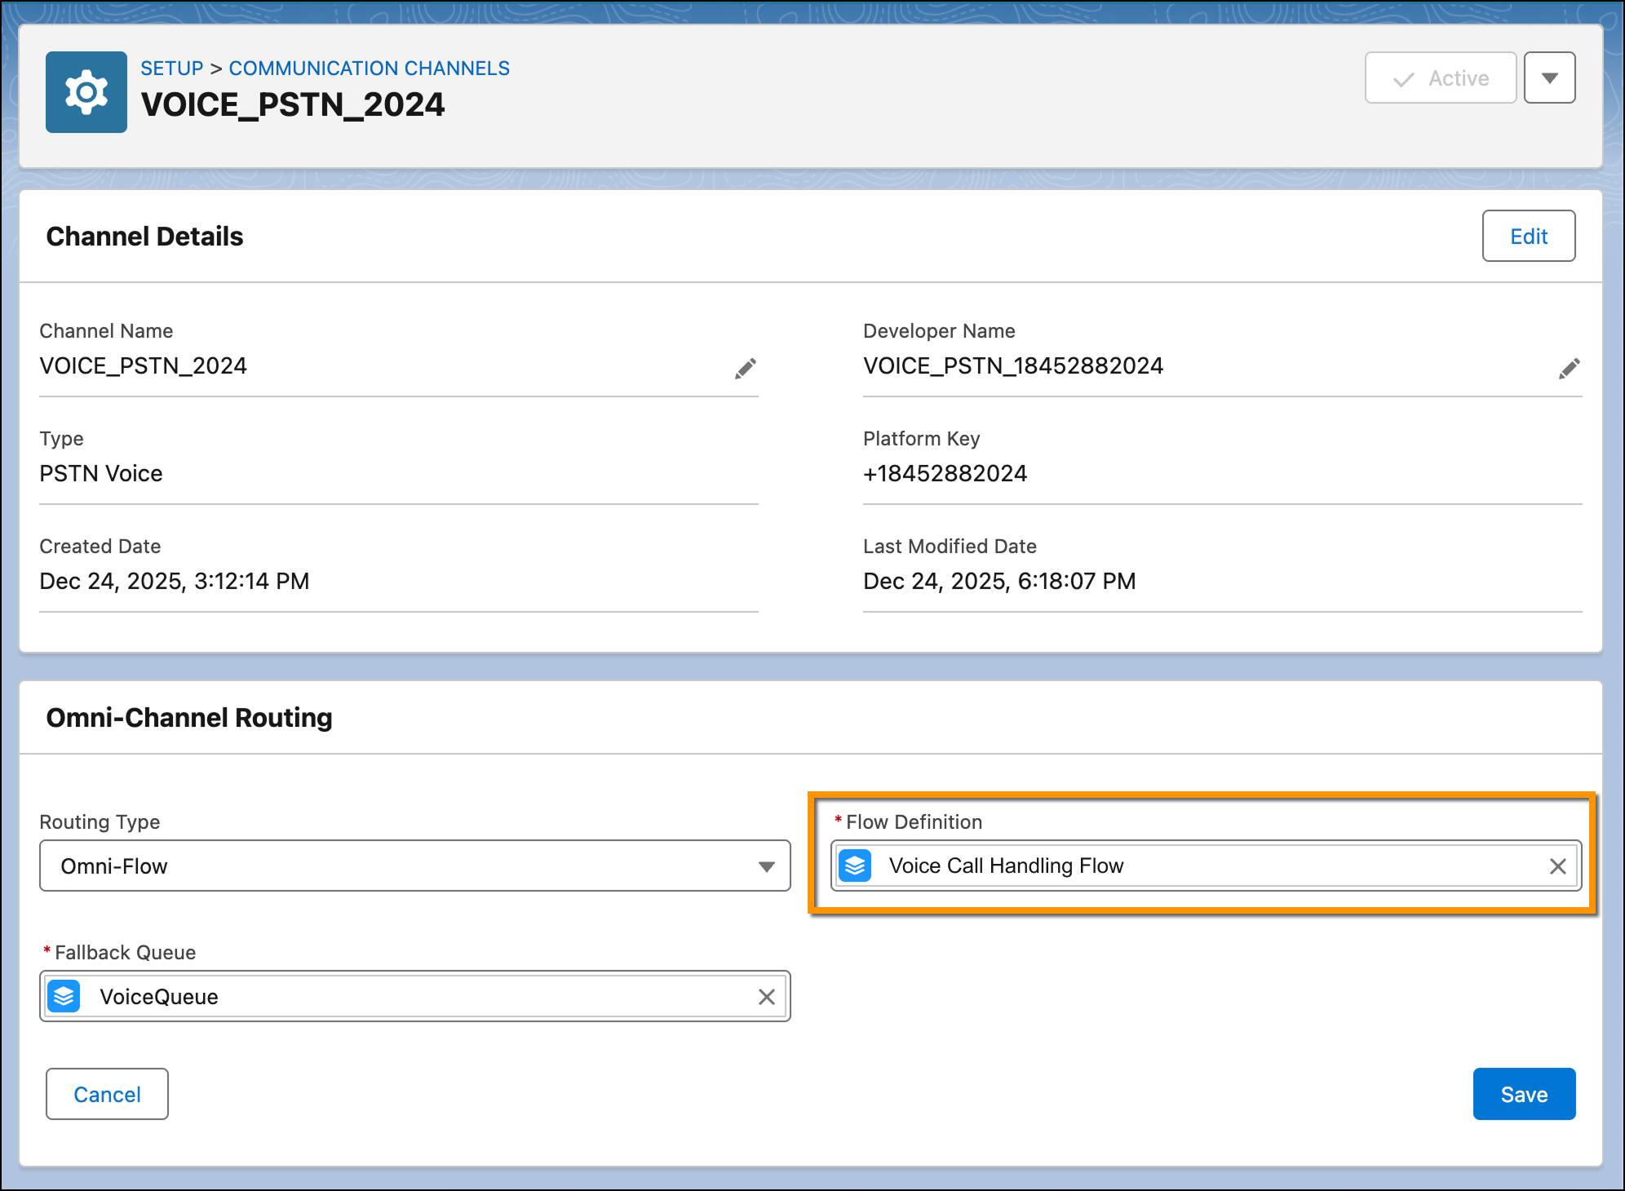The height and width of the screenshot is (1191, 1625).
Task: Edit Developer Name with pencil icon
Action: click(x=1569, y=369)
